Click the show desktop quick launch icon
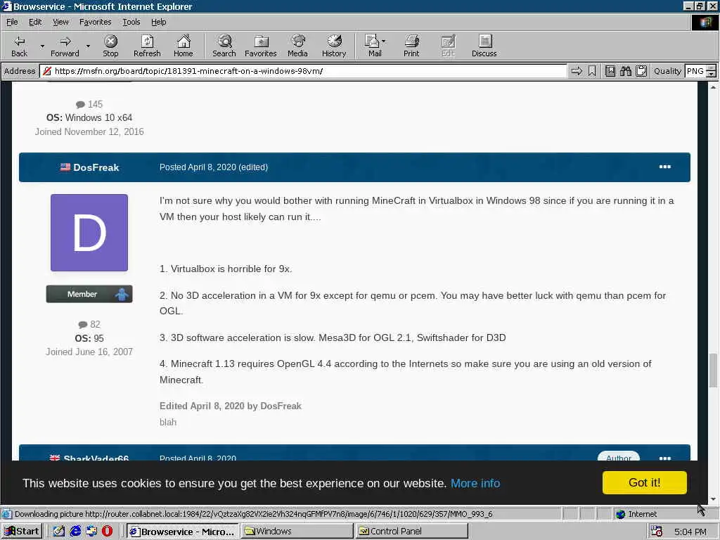 click(59, 531)
